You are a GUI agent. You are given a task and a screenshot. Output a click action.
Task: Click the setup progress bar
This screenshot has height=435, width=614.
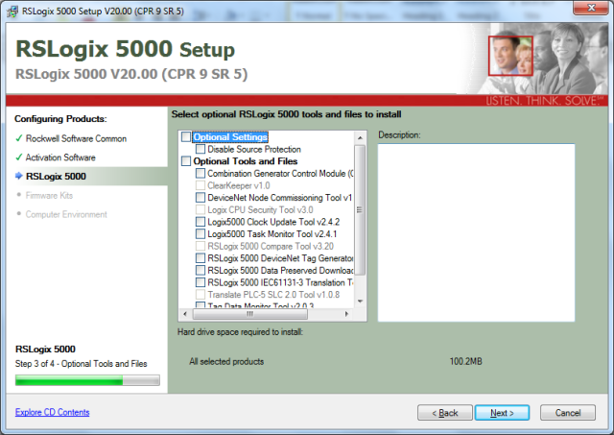87,380
